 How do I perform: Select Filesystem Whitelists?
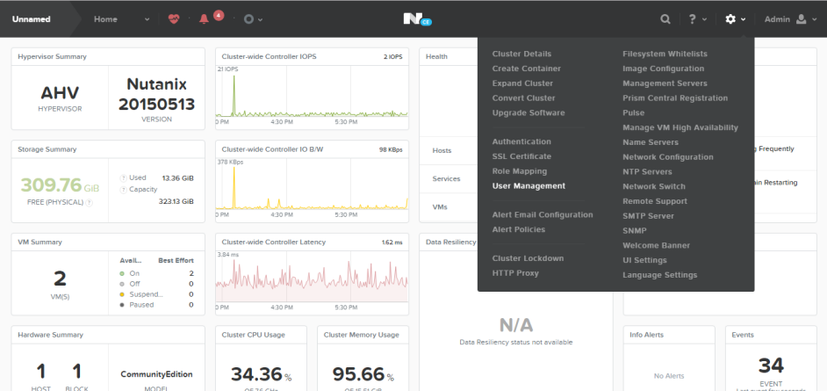665,54
